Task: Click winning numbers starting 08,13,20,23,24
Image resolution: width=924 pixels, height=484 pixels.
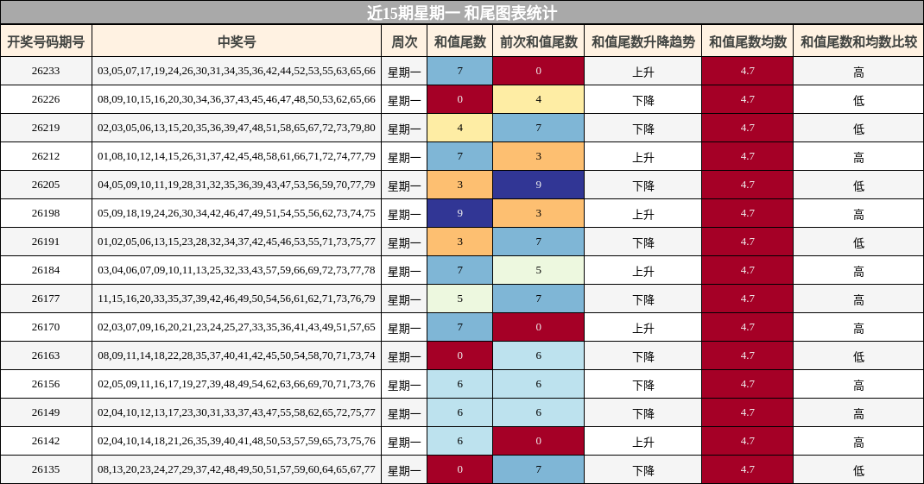Action: pyautogui.click(x=237, y=469)
